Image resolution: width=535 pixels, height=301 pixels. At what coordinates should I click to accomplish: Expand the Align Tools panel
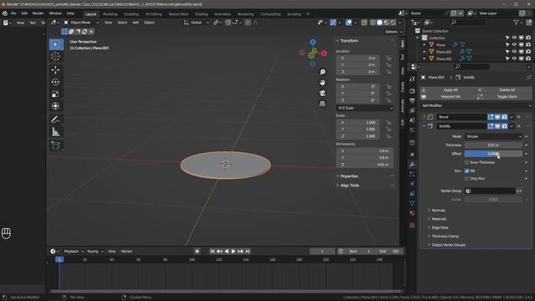click(x=349, y=186)
